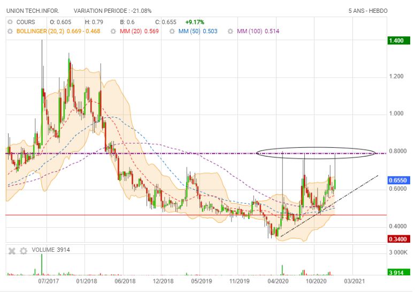Open MM (50) settings gear
The image size is (415, 292).
tap(172, 31)
